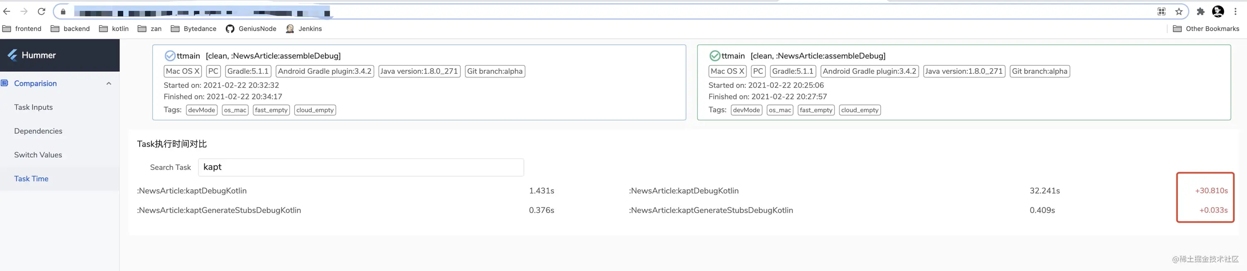Open the GeniusNode GitHub bookmark

(251, 29)
